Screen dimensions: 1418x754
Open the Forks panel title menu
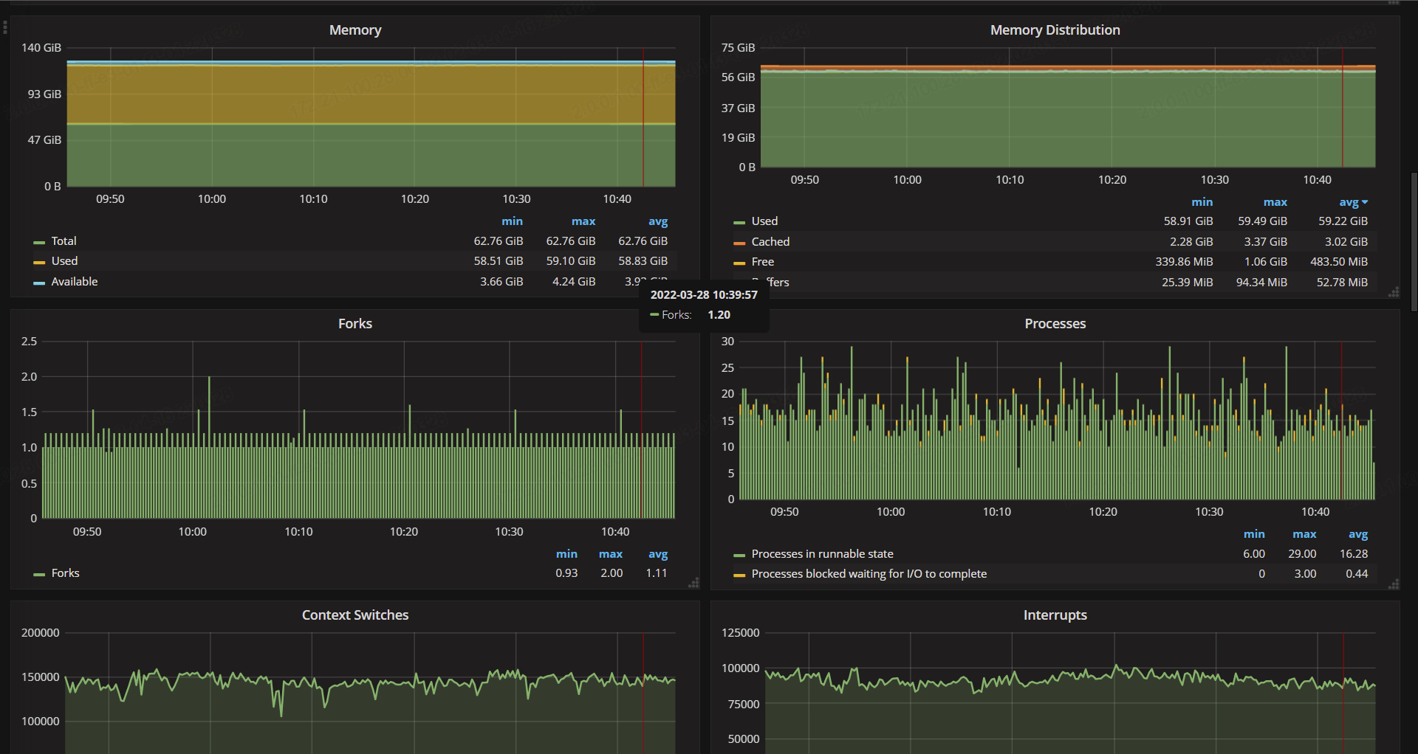click(355, 324)
